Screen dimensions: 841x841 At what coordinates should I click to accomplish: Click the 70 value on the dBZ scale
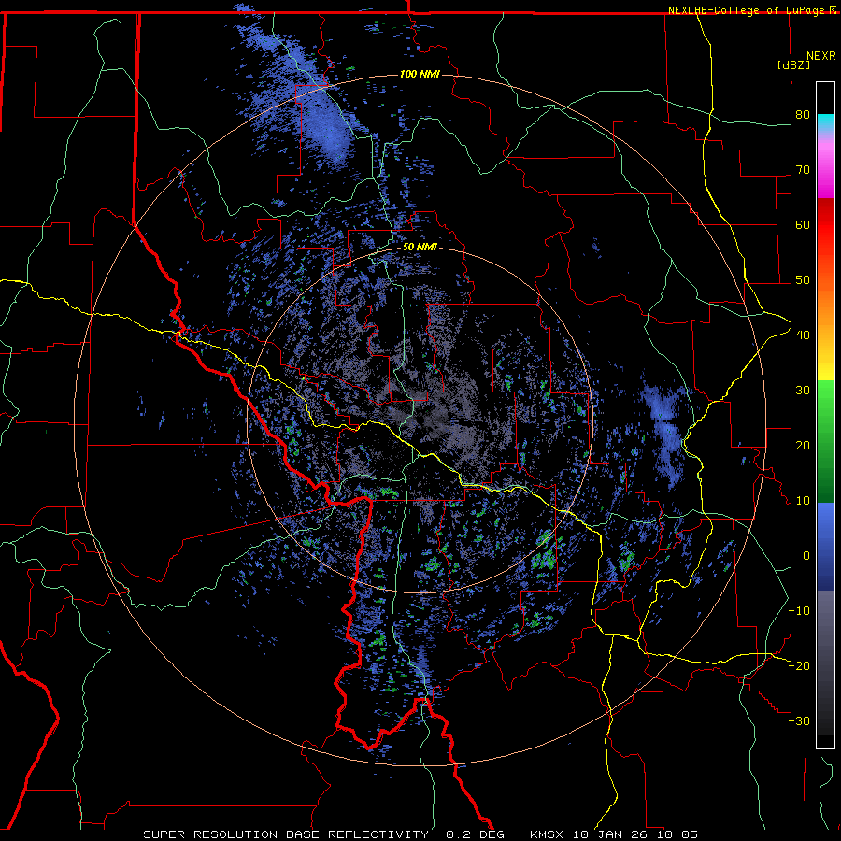point(803,170)
